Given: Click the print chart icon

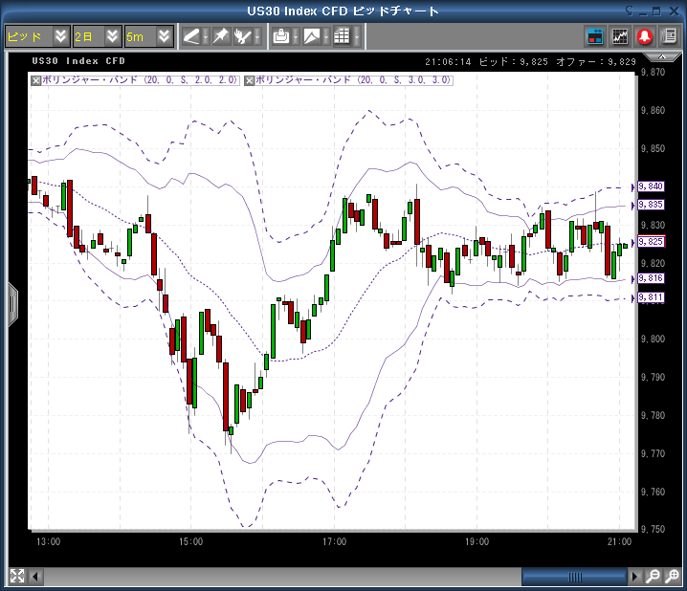Looking at the screenshot, I should pos(281,36).
